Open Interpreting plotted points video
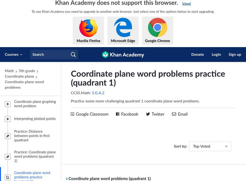Viewport: 246px width, 181px height. click(35, 119)
